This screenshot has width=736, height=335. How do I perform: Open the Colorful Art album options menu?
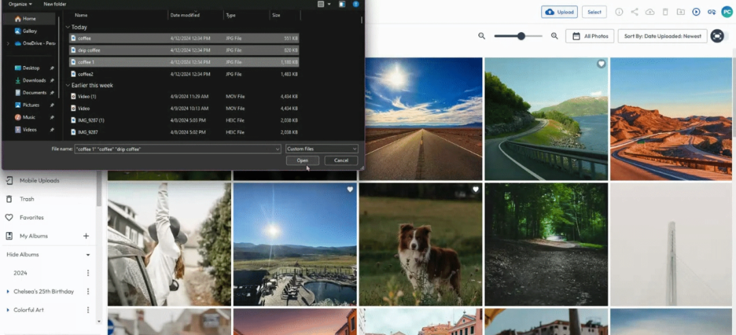pos(88,310)
